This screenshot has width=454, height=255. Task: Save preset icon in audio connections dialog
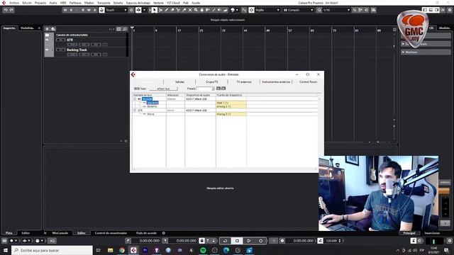coord(218,89)
